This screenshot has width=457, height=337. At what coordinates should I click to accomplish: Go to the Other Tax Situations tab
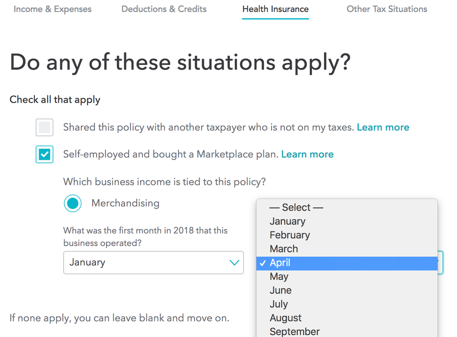pos(387,9)
